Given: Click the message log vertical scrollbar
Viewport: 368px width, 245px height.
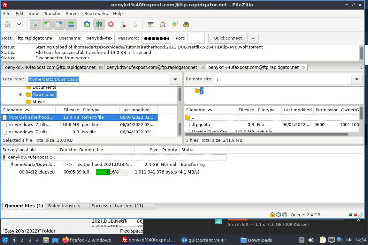Looking at the screenshot, I should pyautogui.click(x=361, y=53).
